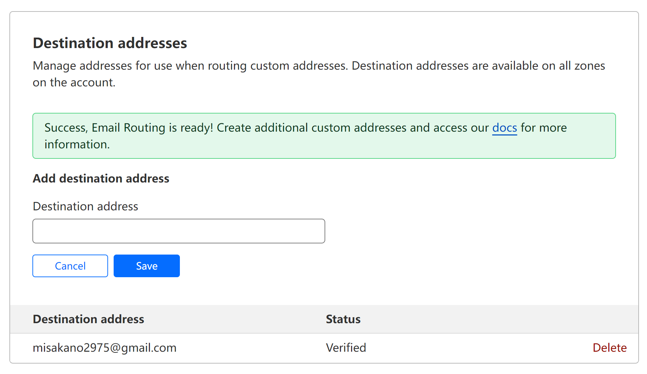This screenshot has height=374, width=647.
Task: Click 'on the account.' description text
Action: coord(74,83)
